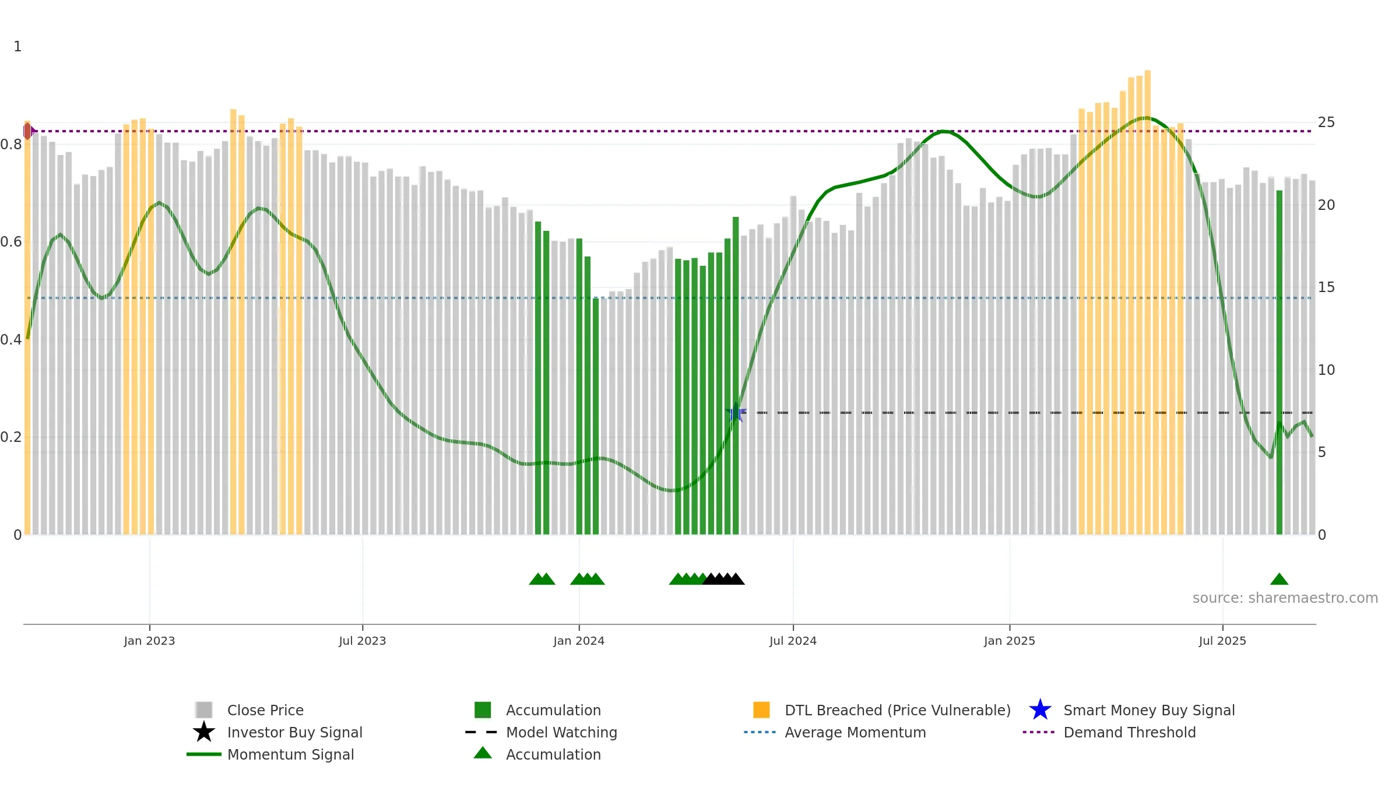Click the red diamond marker on Demand Threshold line
The width and height of the screenshot is (1399, 787).
[27, 131]
